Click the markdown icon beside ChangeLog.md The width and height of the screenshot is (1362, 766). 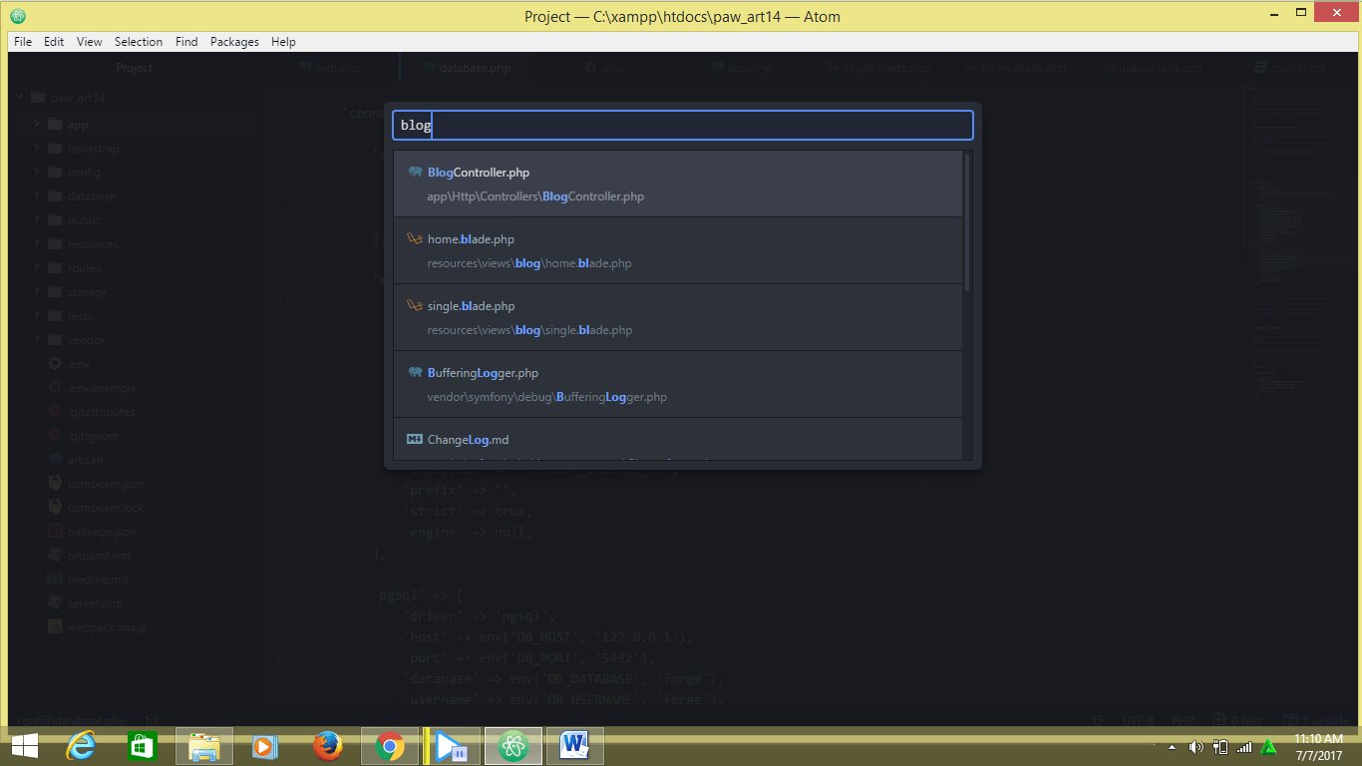pyautogui.click(x=413, y=439)
